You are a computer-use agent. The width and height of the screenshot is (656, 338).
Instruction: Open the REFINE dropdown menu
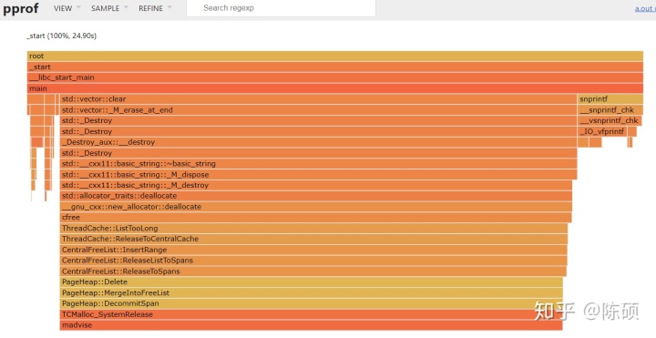(x=155, y=8)
